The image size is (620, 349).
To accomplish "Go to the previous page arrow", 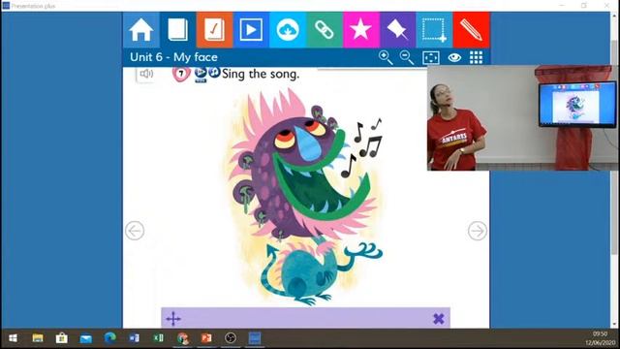I will pyautogui.click(x=135, y=231).
